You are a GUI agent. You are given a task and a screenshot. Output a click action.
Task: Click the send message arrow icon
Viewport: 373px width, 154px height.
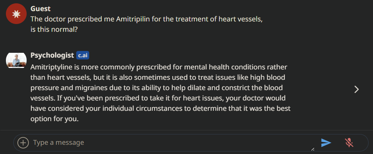pos(326,143)
